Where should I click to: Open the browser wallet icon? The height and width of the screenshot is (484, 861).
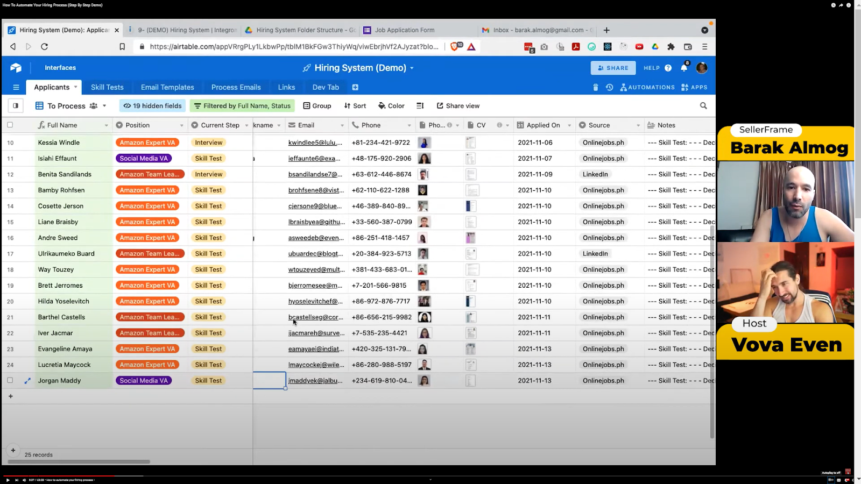click(x=688, y=47)
